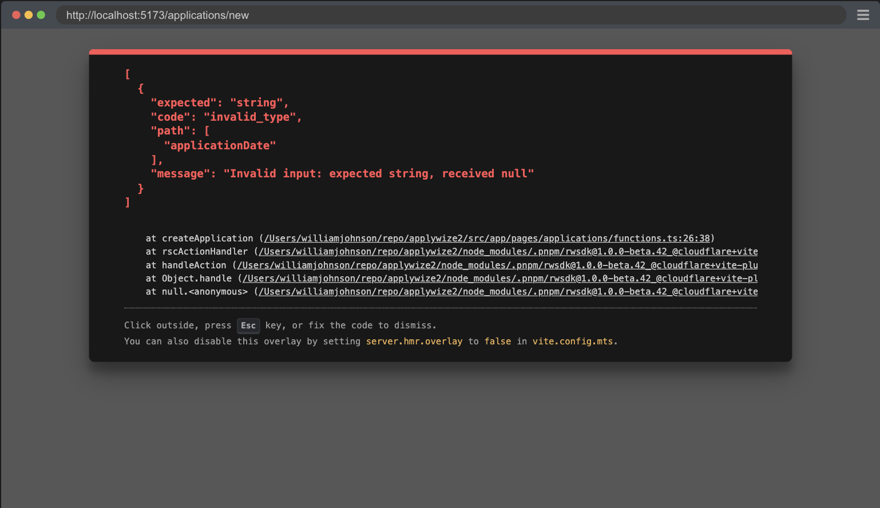The width and height of the screenshot is (880, 508).
Task: Open functions.ts:26:38 from the stack trace
Action: pyautogui.click(x=486, y=238)
